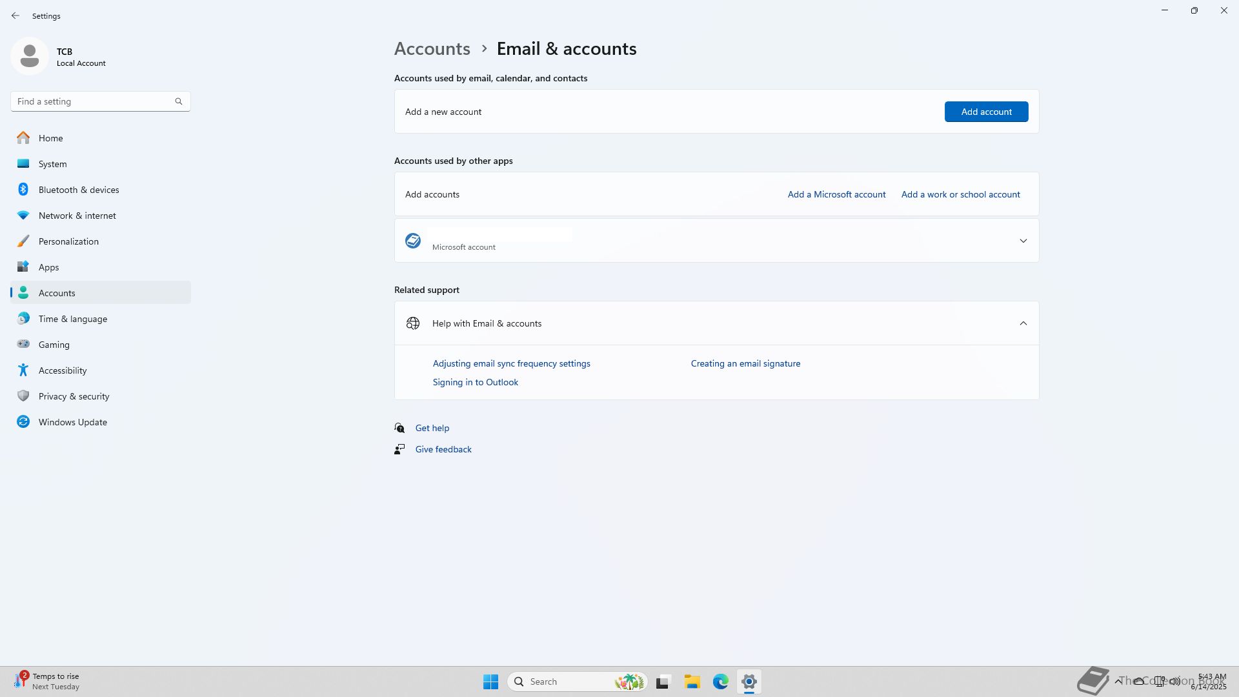Screen dimensions: 1239x697
Task: Open the Accessibility settings page
Action: pos(62,370)
